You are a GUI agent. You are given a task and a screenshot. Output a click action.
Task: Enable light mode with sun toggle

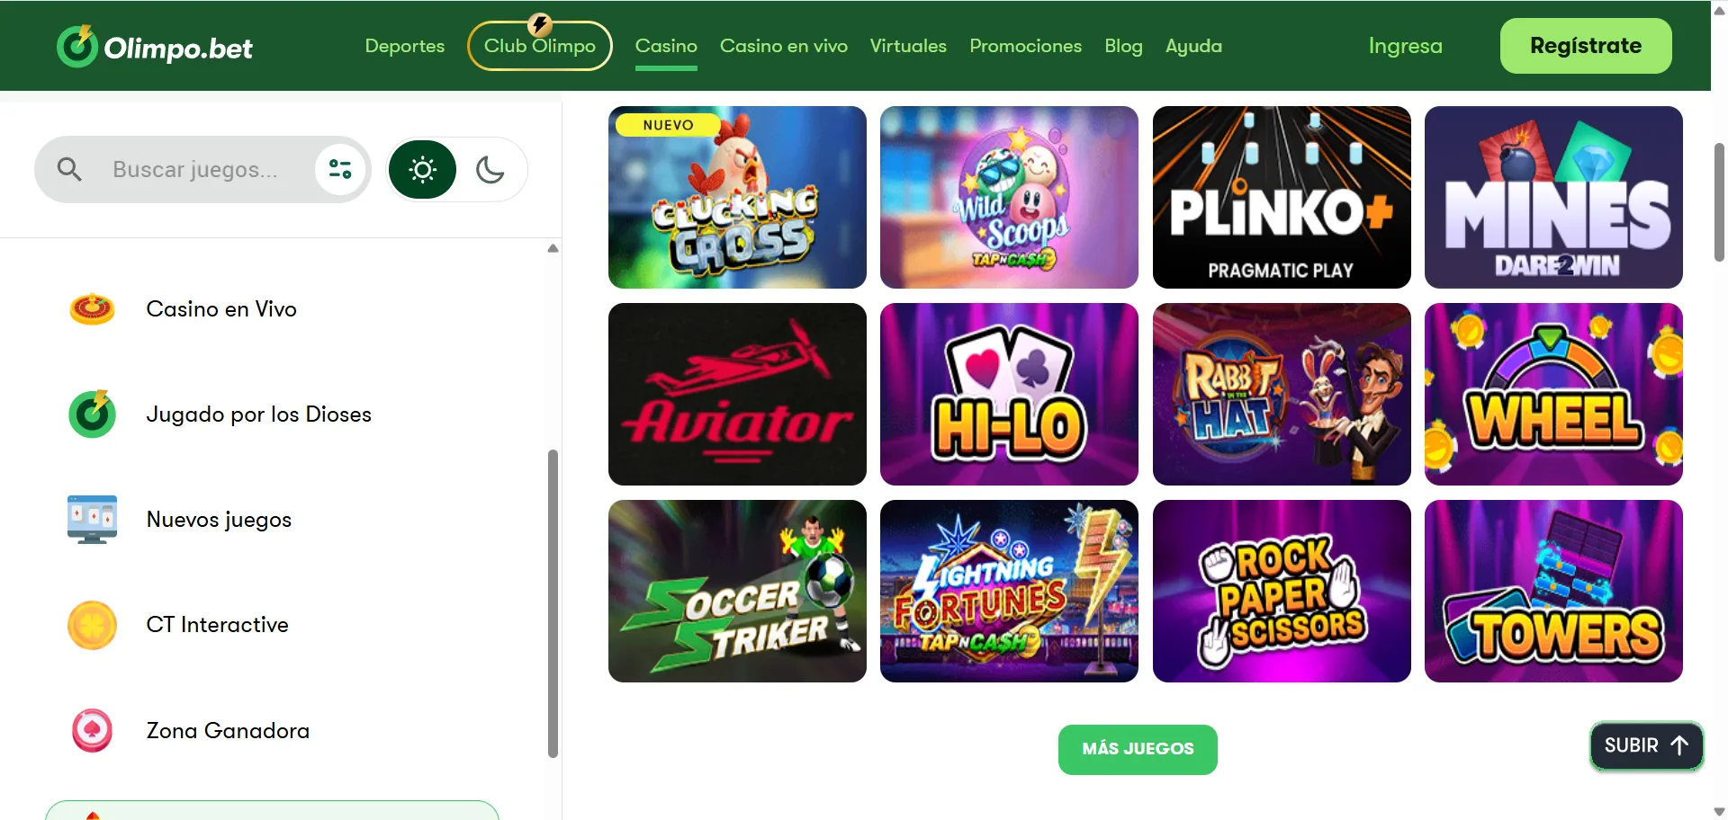422,169
